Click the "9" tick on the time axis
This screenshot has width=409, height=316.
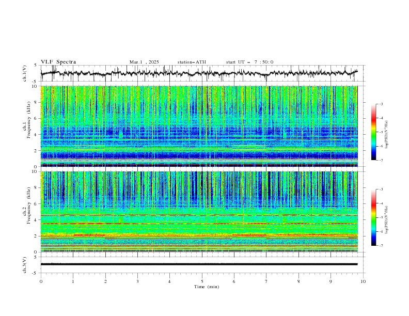[331, 281]
